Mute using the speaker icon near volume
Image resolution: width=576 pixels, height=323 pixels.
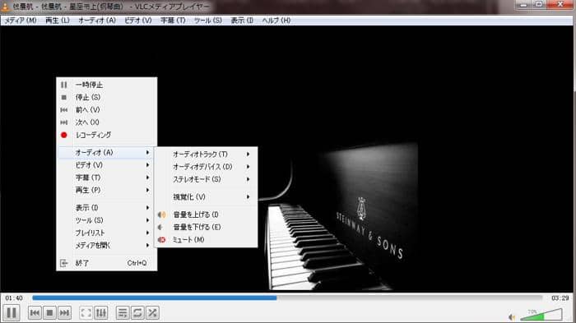click(x=512, y=317)
